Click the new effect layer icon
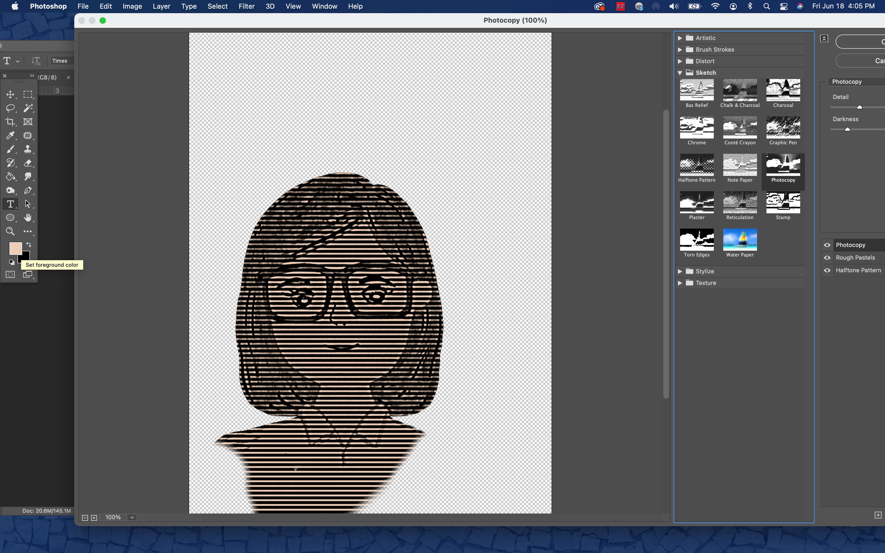The width and height of the screenshot is (885, 553). pos(878,515)
